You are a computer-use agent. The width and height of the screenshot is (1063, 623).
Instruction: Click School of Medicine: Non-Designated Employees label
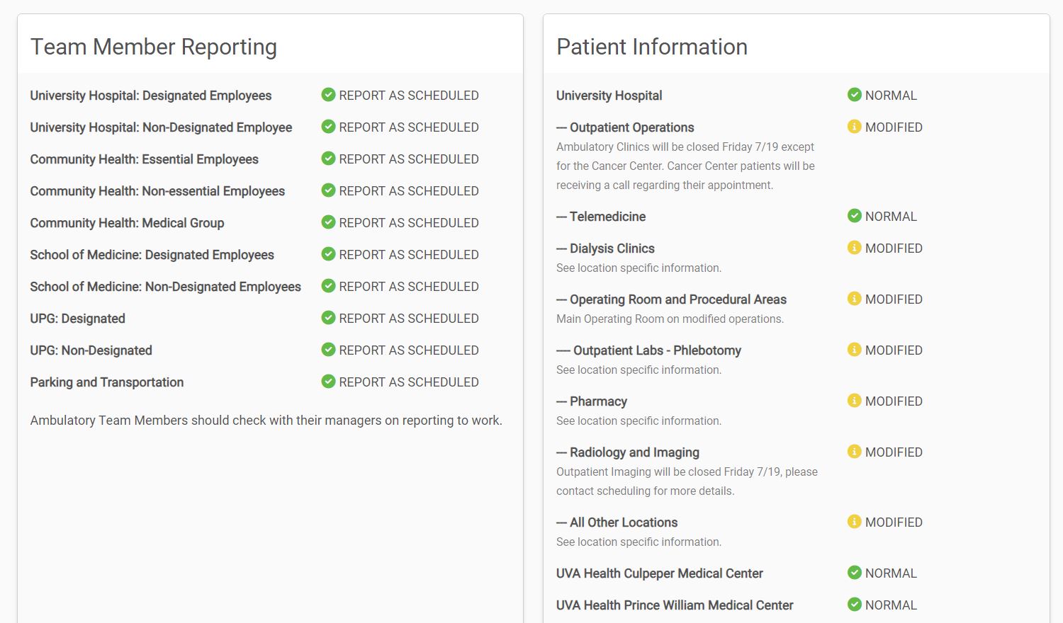[x=165, y=287]
